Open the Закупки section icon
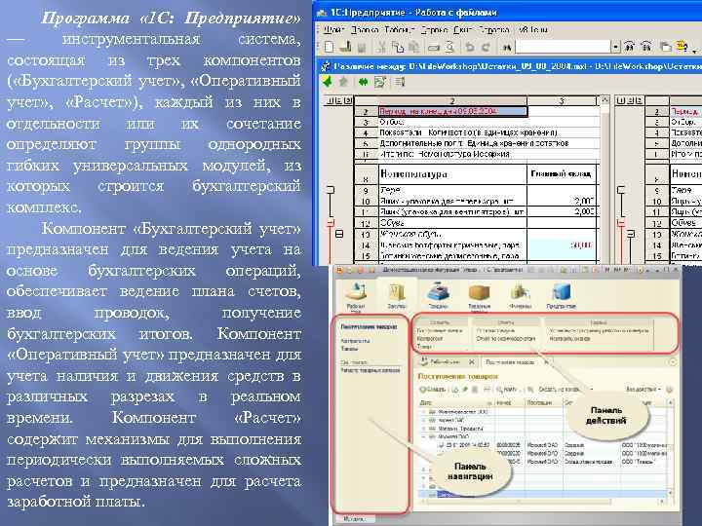This screenshot has height=526, width=702. [397, 295]
